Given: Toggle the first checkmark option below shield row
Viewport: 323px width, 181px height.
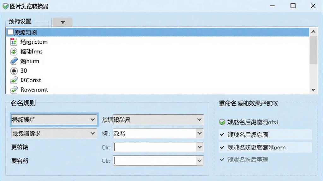Looking at the screenshot, I should point(222,134).
